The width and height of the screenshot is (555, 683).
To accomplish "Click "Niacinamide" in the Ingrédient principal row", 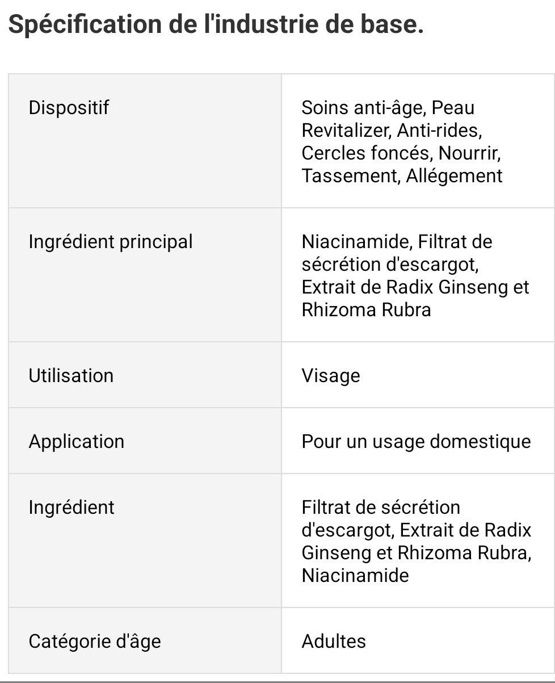I will coord(355,241).
